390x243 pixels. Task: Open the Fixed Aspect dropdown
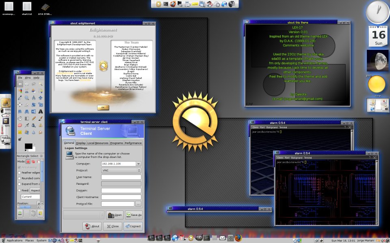click(x=35, y=190)
